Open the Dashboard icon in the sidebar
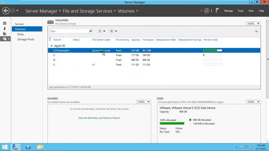Screen dimensions: 269x151 point(5,23)
